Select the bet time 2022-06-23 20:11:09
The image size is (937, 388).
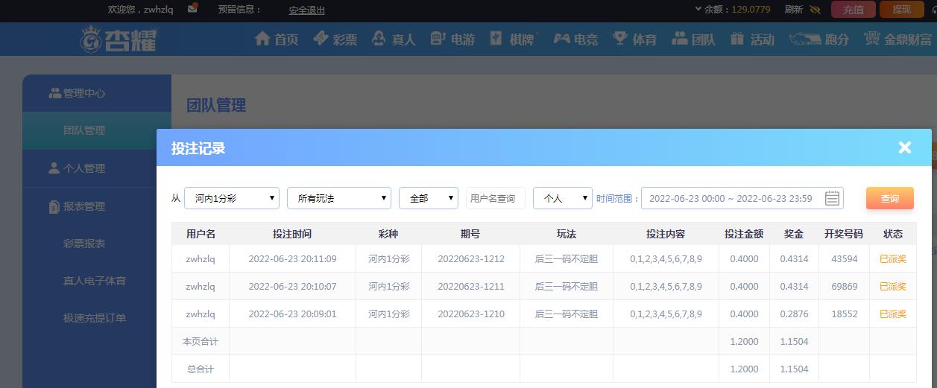(x=292, y=259)
